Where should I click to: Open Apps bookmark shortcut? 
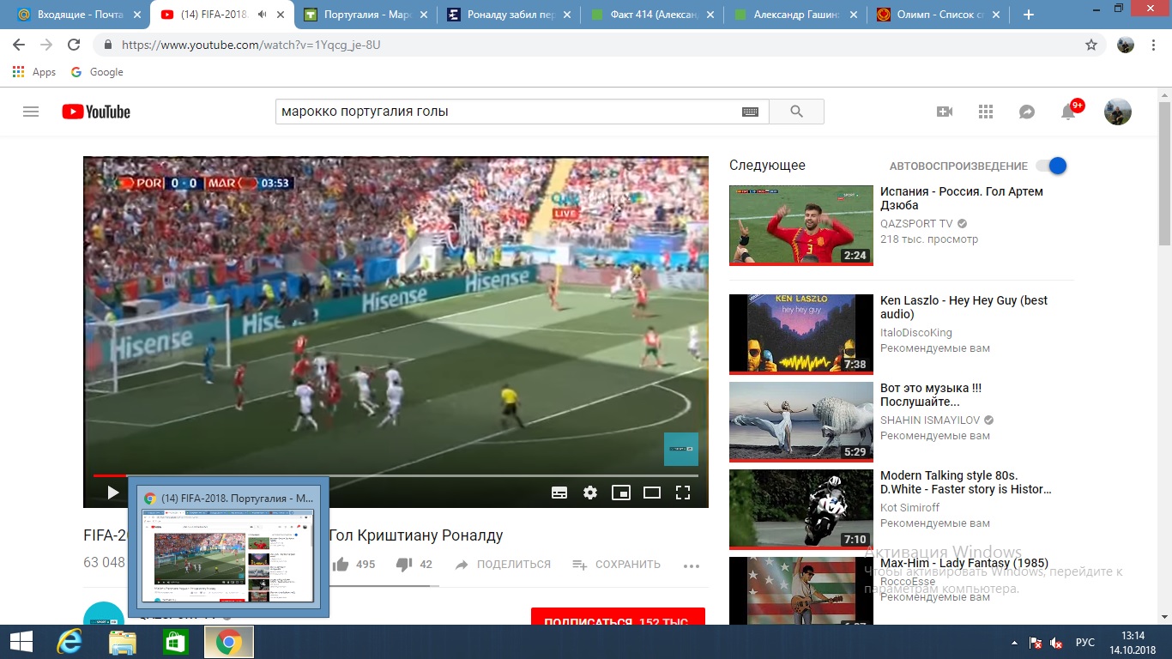coord(34,72)
